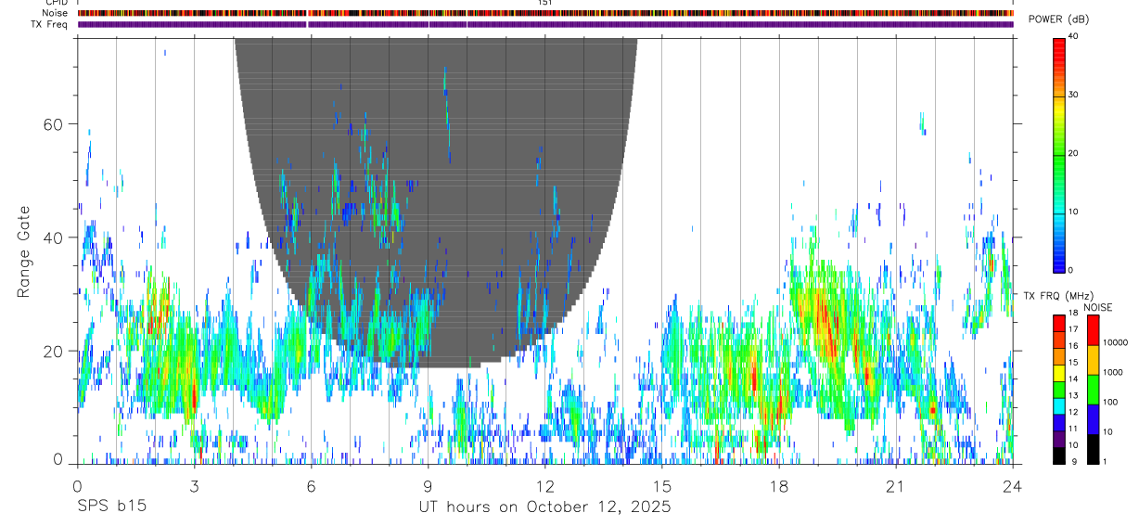
Task: Click the TX Freq row label at top
Action: [50, 24]
